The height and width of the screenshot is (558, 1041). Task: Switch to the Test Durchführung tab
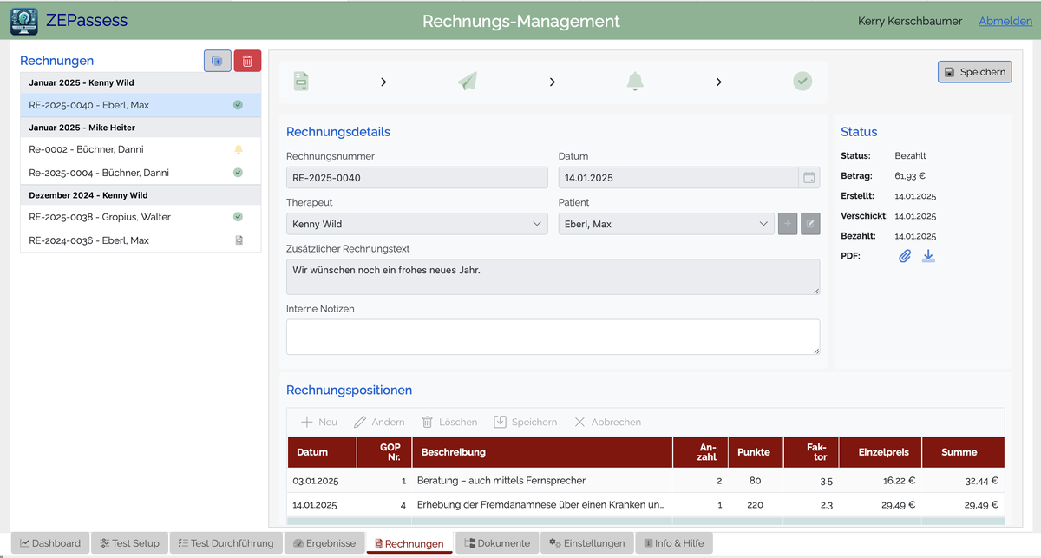click(226, 543)
